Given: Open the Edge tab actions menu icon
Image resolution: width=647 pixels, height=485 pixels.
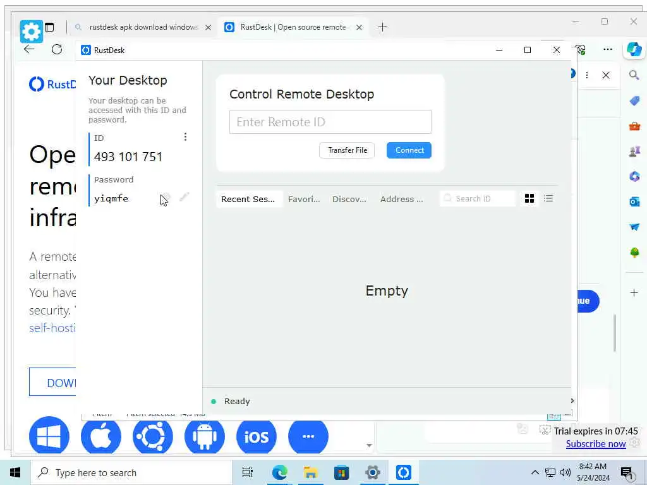Looking at the screenshot, I should pos(49,27).
